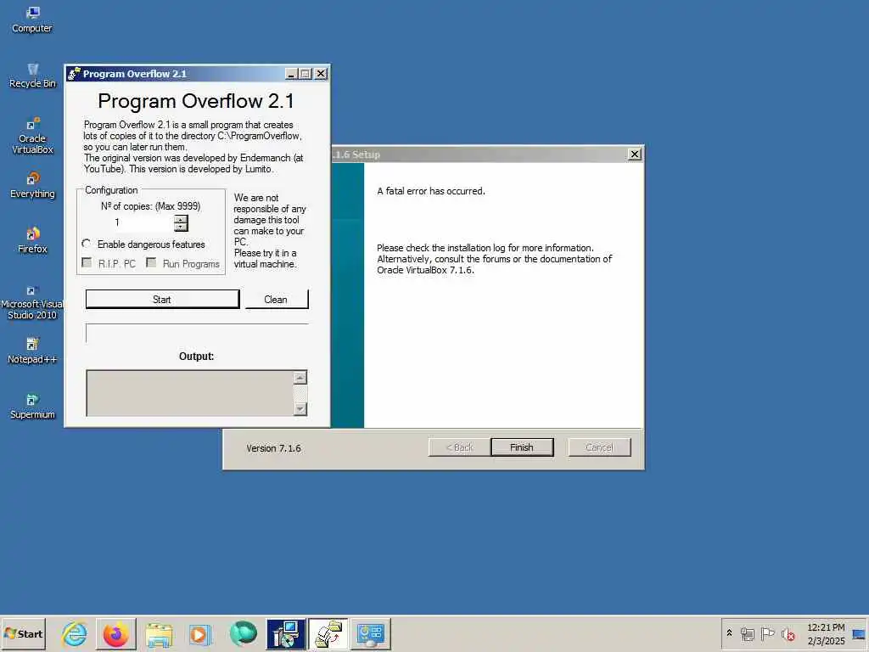The width and height of the screenshot is (869, 652).
Task: Click the progress bar below Start button
Action: (x=197, y=333)
